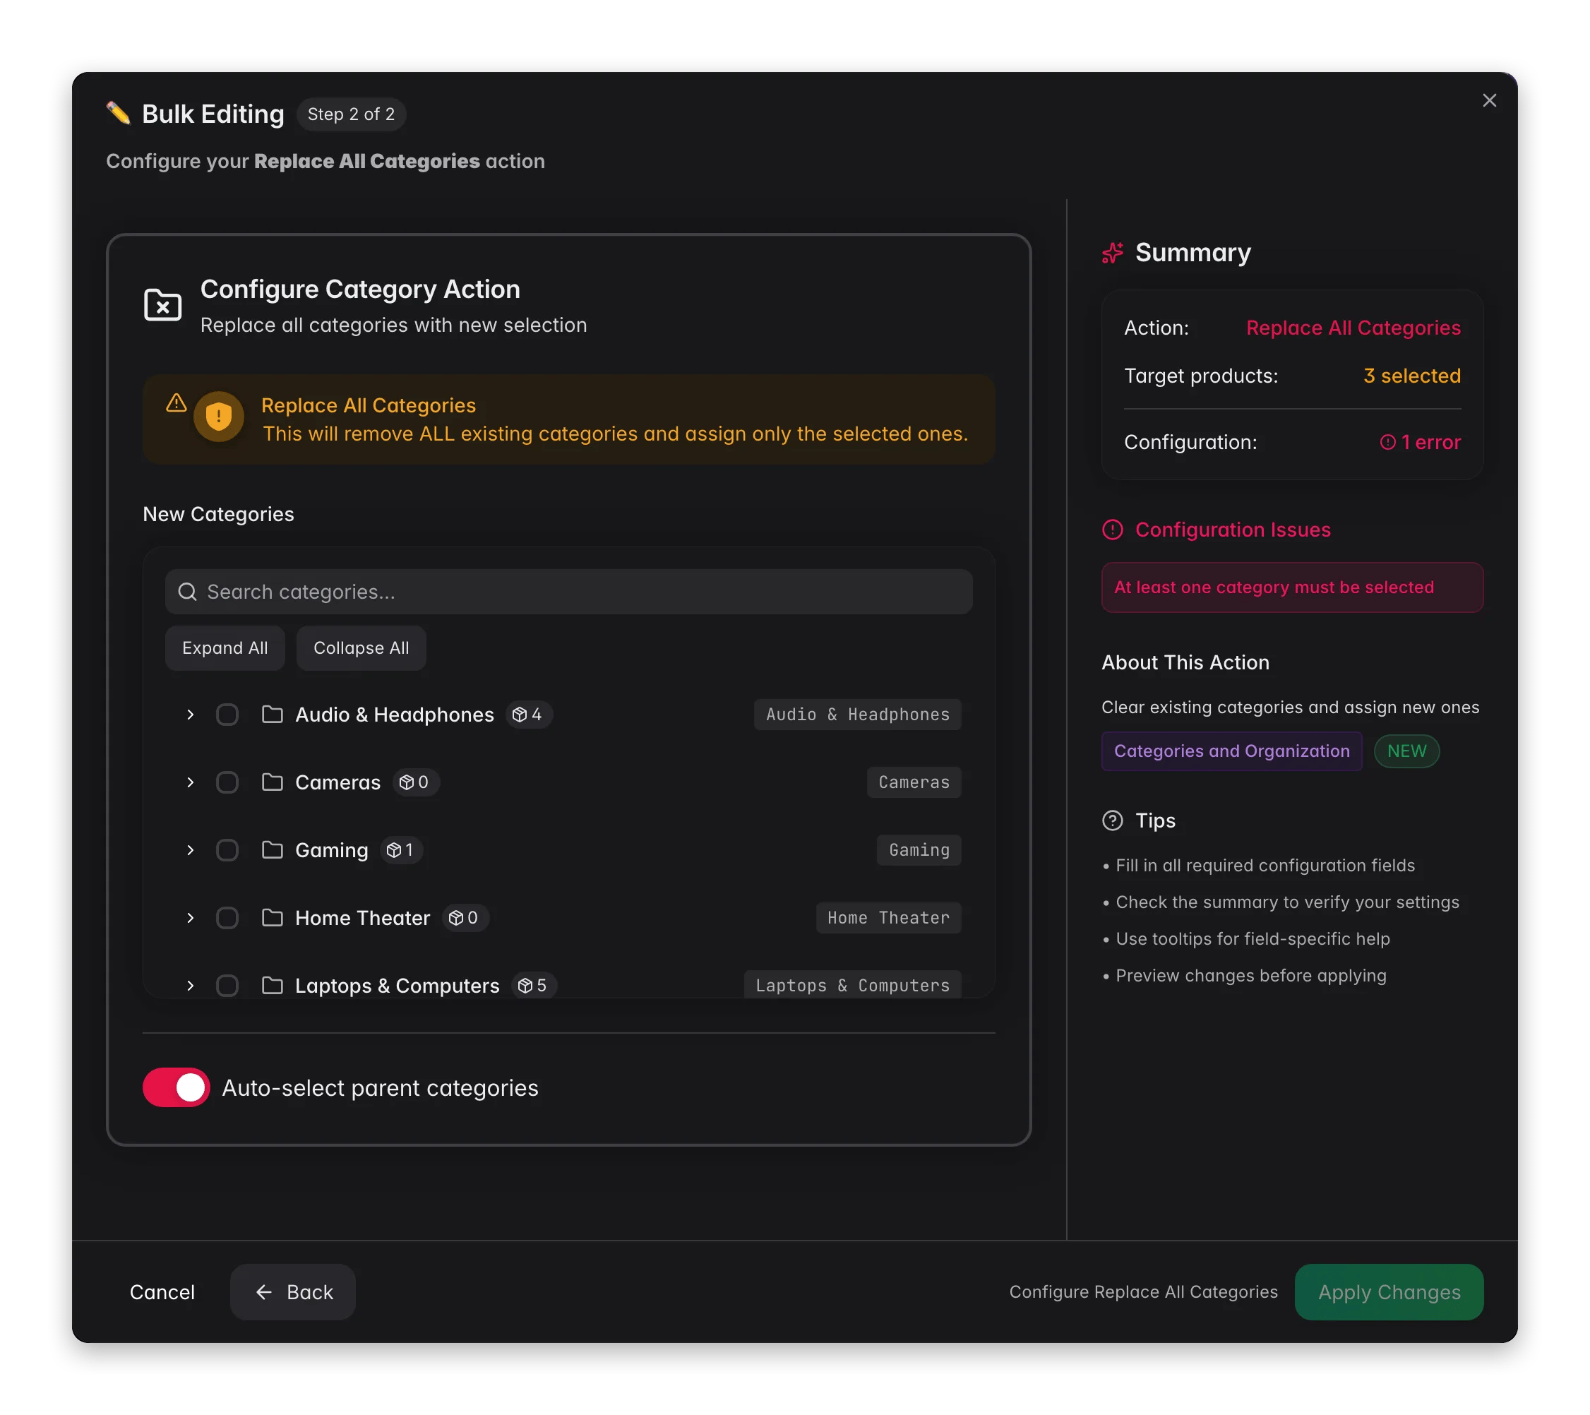Click the '3 selected' target products value
The height and width of the screenshot is (1415, 1590).
click(x=1412, y=376)
